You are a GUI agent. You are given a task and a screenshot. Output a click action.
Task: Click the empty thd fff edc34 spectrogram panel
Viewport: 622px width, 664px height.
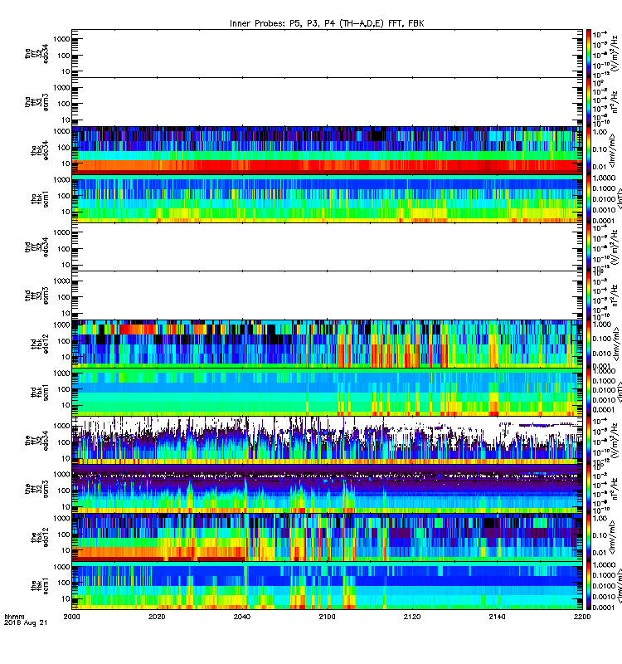327,247
